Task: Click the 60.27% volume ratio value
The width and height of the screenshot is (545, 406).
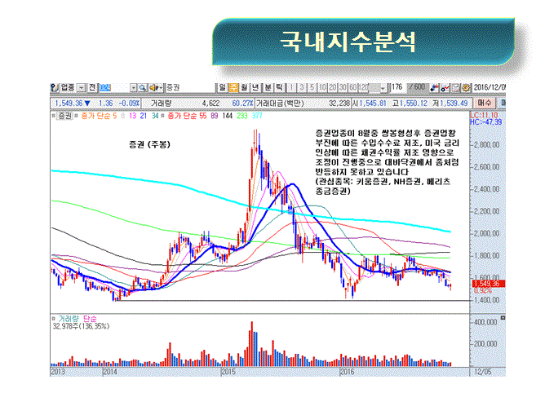Action: click(242, 104)
